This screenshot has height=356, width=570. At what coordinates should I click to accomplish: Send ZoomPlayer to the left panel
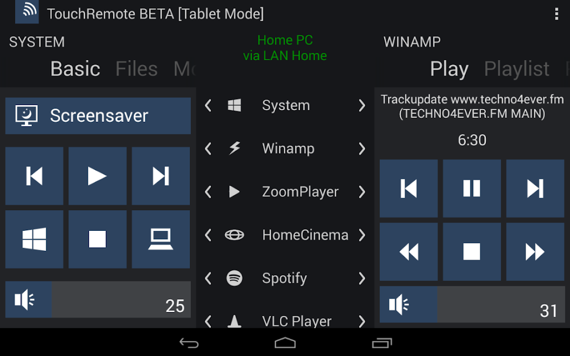pos(208,192)
